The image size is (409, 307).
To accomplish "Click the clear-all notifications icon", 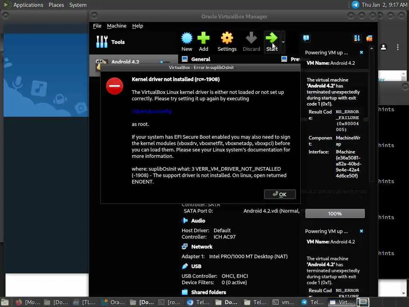I will click(x=369, y=38).
